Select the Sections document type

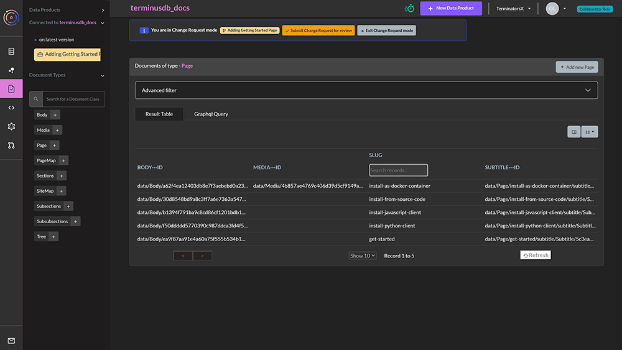(45, 175)
